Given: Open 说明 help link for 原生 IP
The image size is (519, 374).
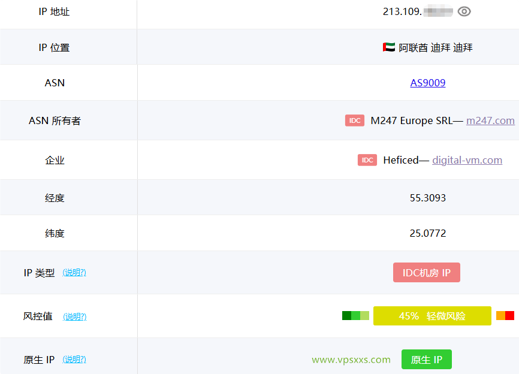Looking at the screenshot, I should [74, 360].
